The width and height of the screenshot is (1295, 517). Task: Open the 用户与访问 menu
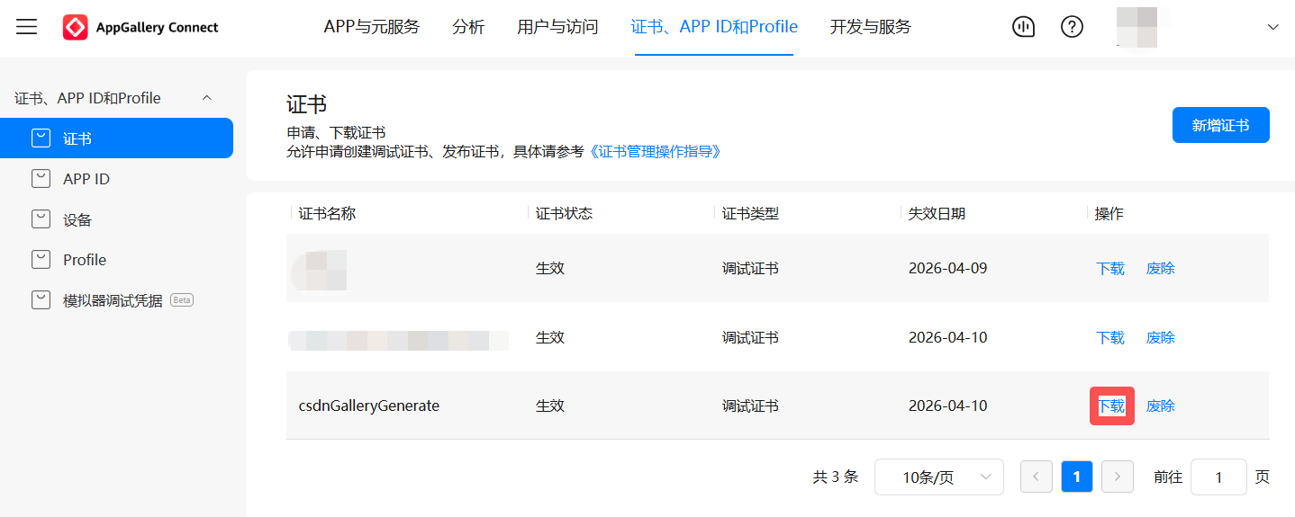[x=557, y=27]
